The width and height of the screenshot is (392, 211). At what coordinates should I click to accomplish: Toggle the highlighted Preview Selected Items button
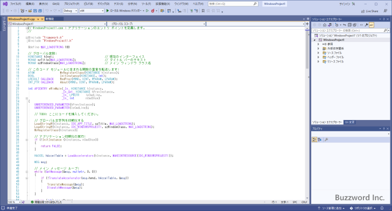click(x=372, y=25)
